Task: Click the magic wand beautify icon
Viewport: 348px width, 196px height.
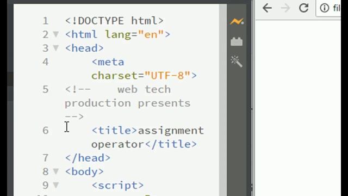Action: [237, 62]
